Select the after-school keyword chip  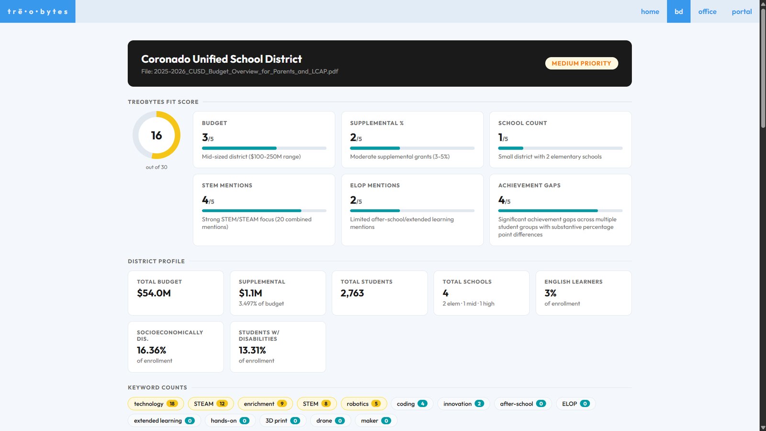click(x=523, y=404)
